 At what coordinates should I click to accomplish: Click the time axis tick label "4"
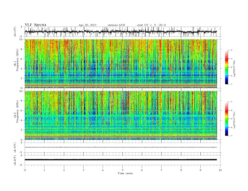point(103,170)
